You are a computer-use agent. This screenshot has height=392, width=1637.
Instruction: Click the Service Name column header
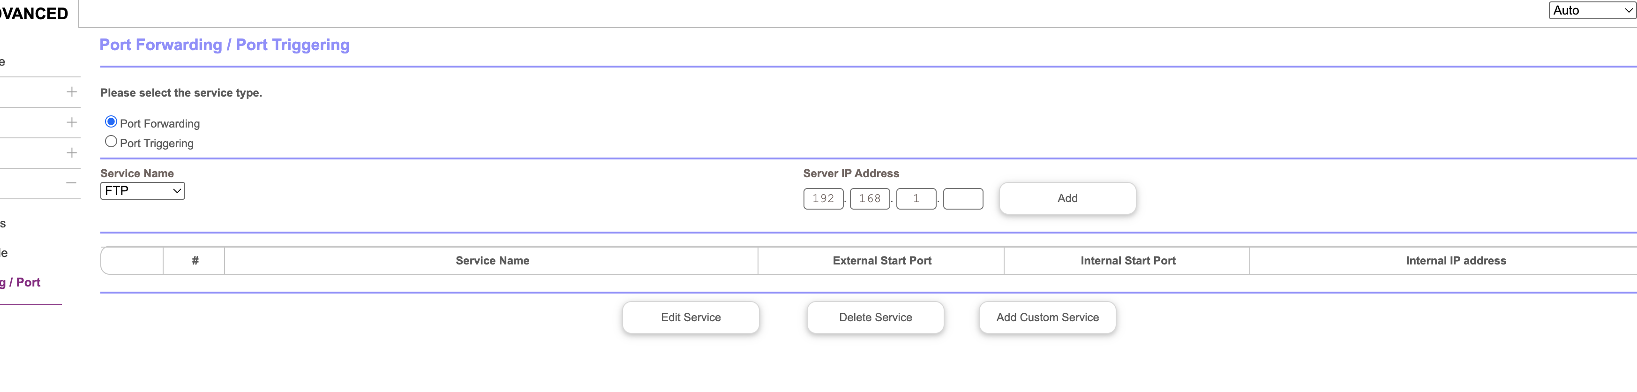(x=492, y=261)
